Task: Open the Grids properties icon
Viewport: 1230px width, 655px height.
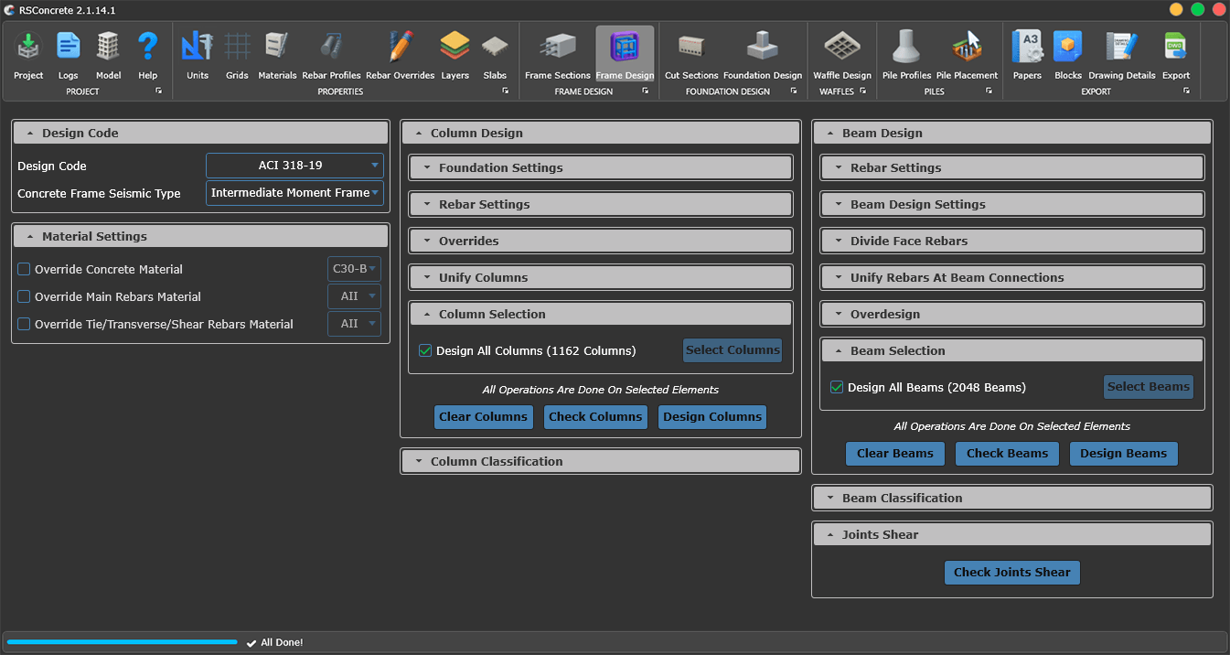Action: click(237, 48)
